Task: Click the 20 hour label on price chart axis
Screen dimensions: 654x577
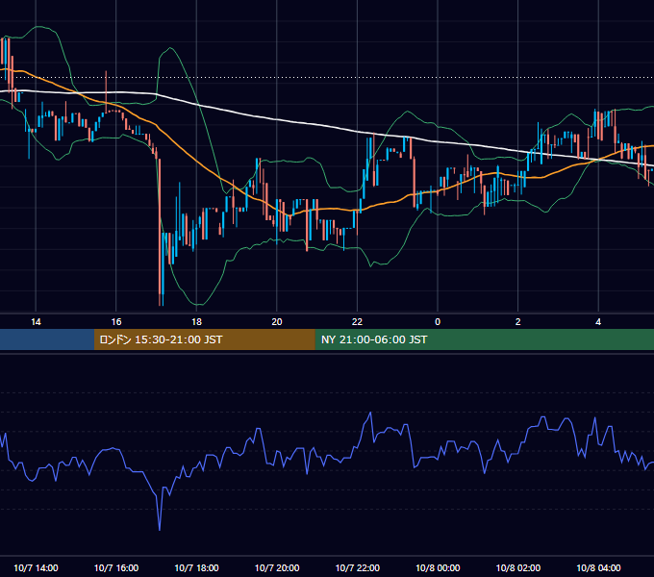Action: coord(277,322)
